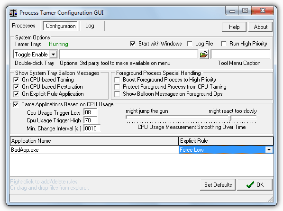Open the About dialog
This screenshot has height=211, width=283.
(260, 27)
